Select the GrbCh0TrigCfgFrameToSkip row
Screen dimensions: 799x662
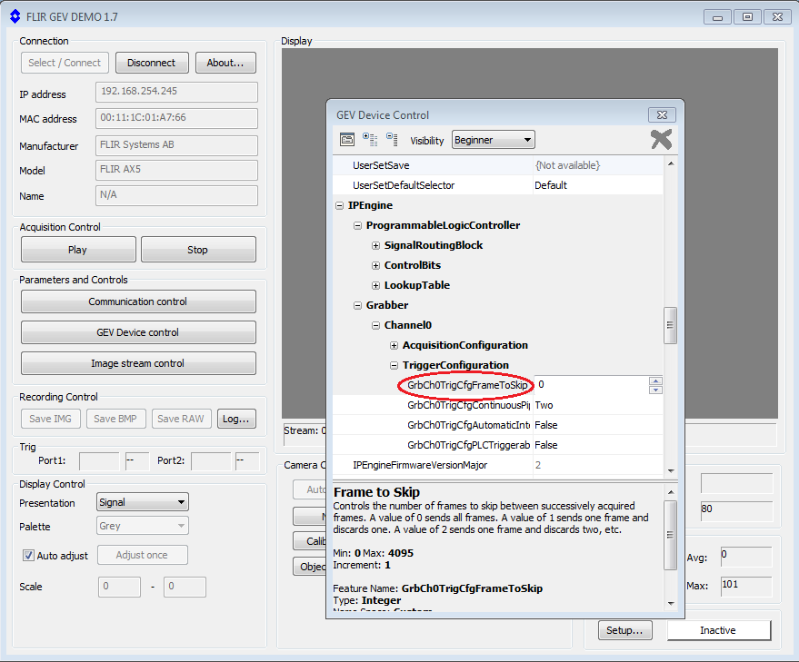498,385
